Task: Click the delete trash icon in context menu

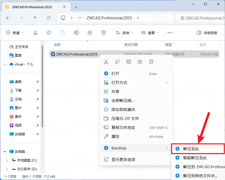Action: pyautogui.click(x=151, y=62)
